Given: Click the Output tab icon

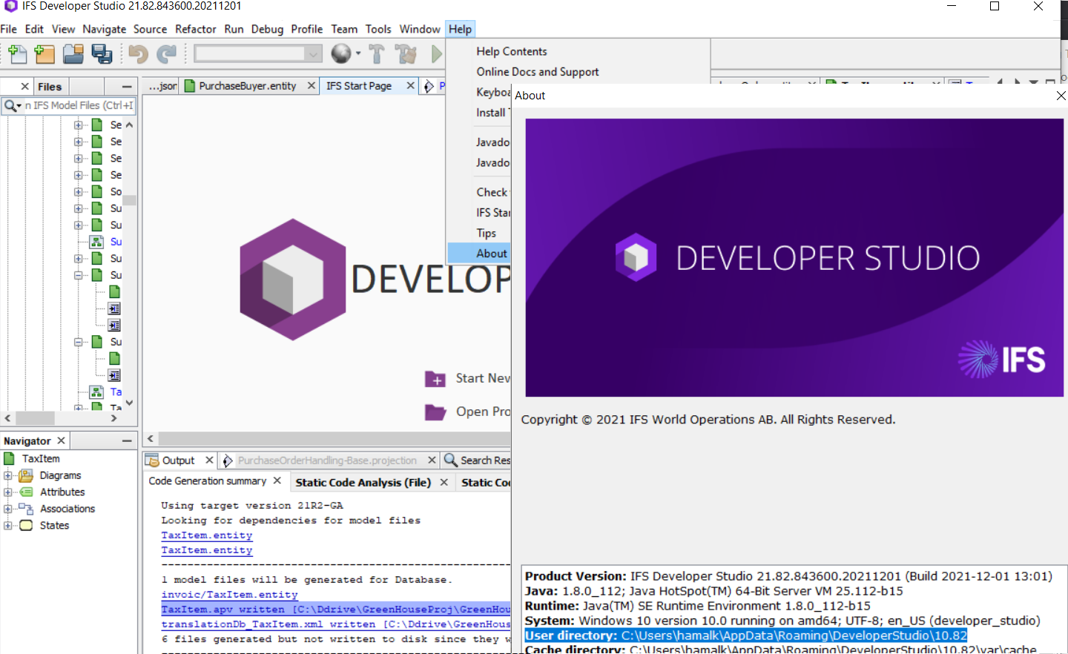Looking at the screenshot, I should 152,460.
